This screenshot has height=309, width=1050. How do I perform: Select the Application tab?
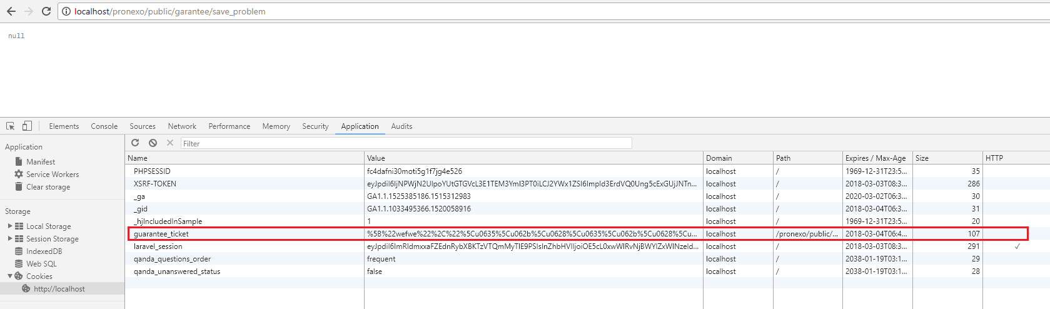360,126
